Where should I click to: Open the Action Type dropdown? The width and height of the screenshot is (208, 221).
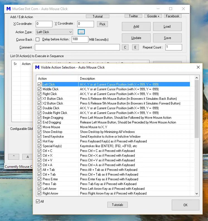tap(54, 32)
